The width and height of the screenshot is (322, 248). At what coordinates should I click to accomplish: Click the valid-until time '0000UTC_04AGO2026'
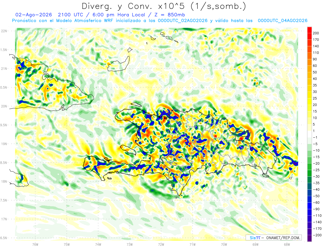(283, 21)
